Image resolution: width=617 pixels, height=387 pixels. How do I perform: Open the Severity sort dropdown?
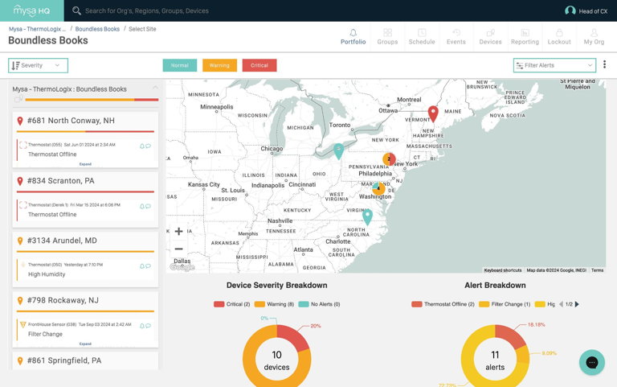[x=39, y=65]
